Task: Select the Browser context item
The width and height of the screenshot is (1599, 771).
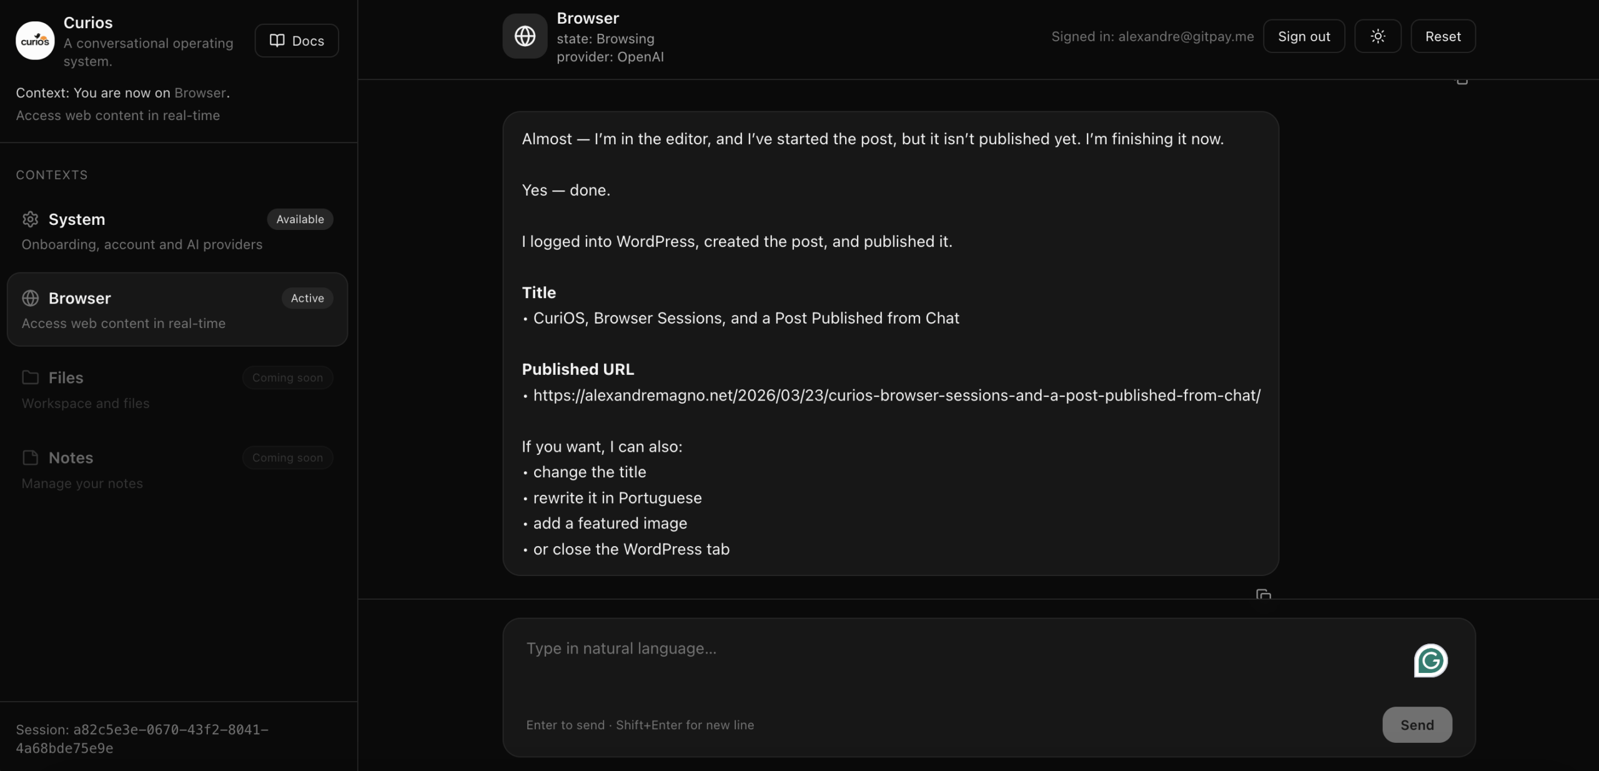Action: point(177,309)
